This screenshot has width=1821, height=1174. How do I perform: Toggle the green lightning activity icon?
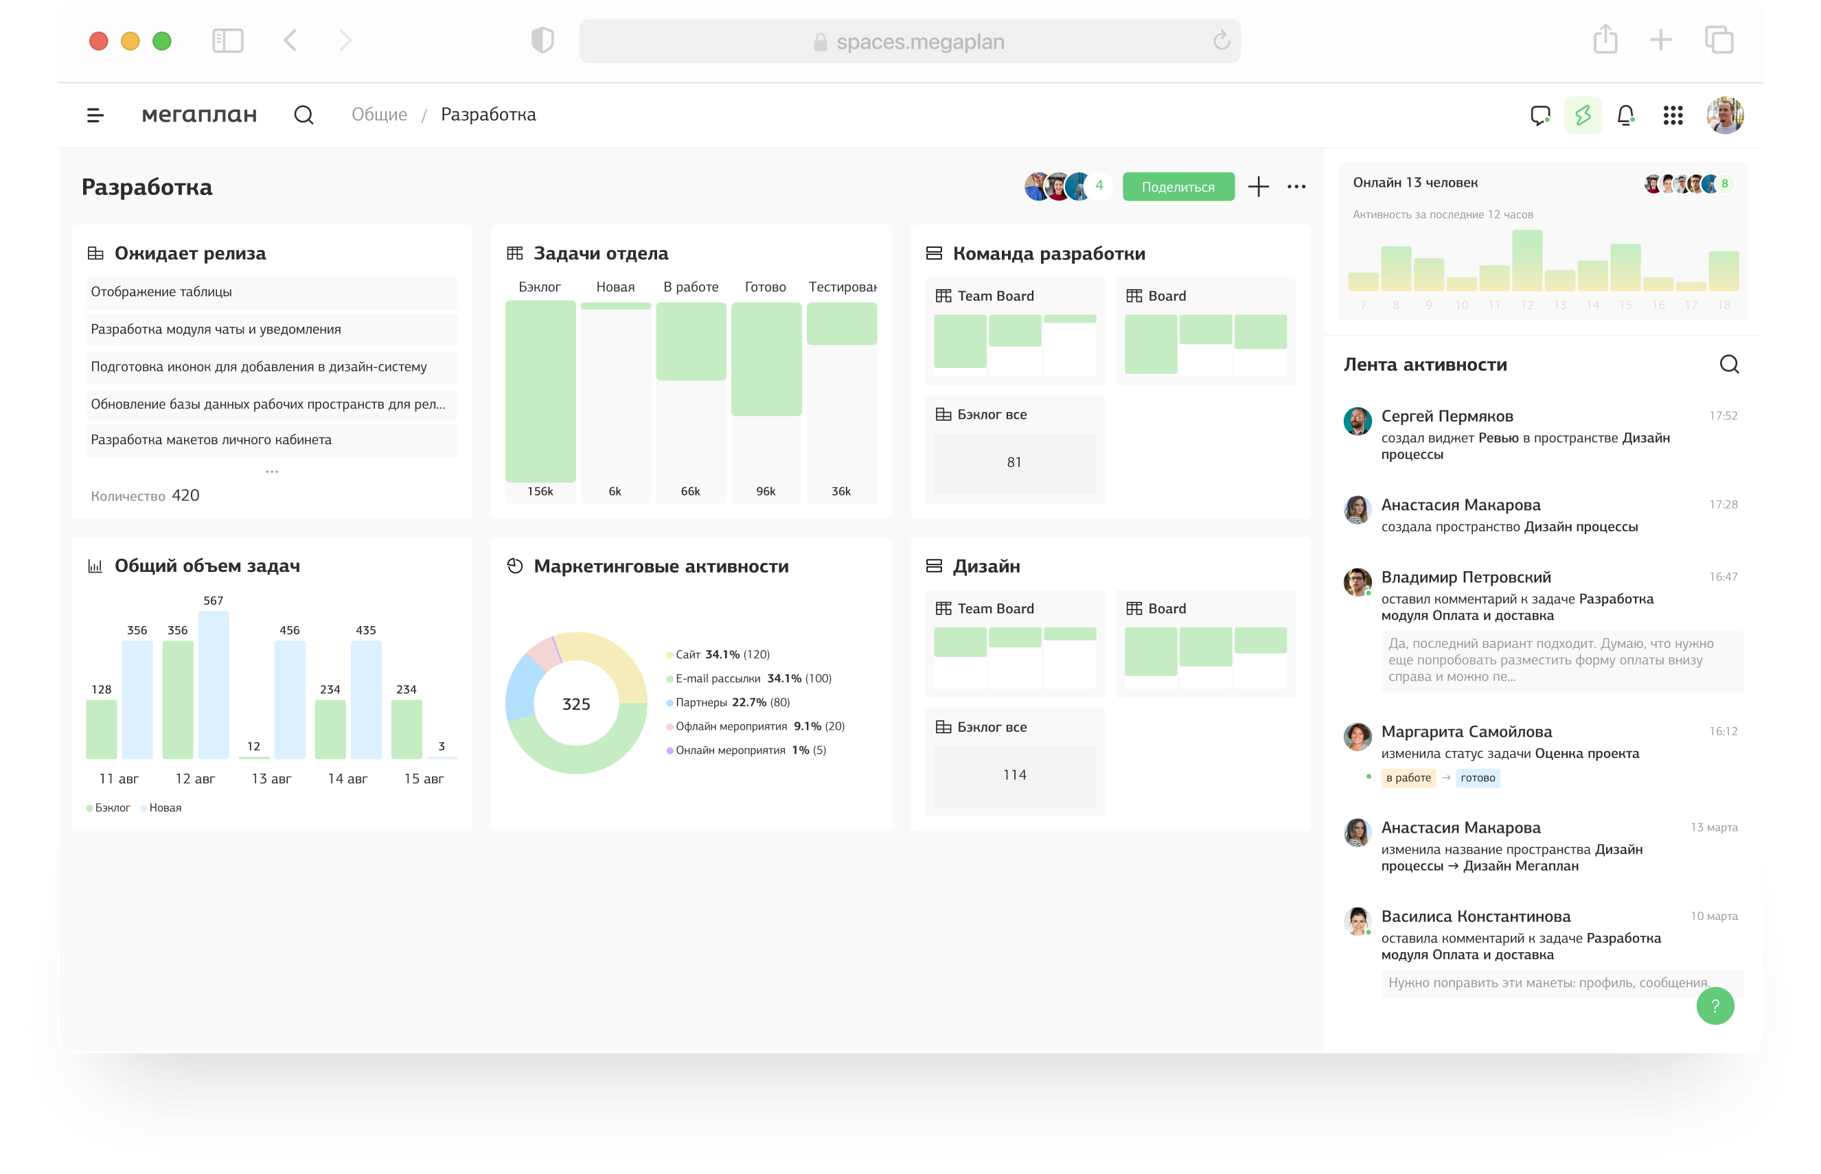point(1583,115)
